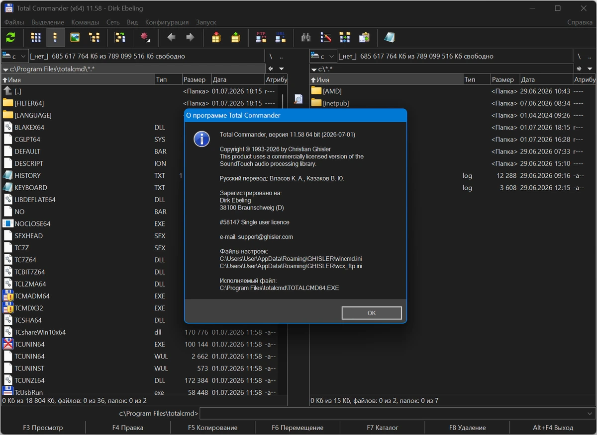The image size is (597, 435).
Task: Sort right panel by Размер column header
Action: [x=504, y=79]
